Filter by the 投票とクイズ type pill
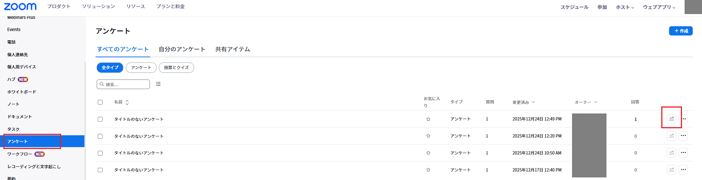This screenshot has height=180, width=702. point(176,68)
